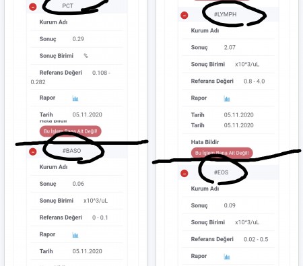
Task: Click 'Bu İşlem Bana Ait Değil!' under #LYMPH
Action: (222, 153)
